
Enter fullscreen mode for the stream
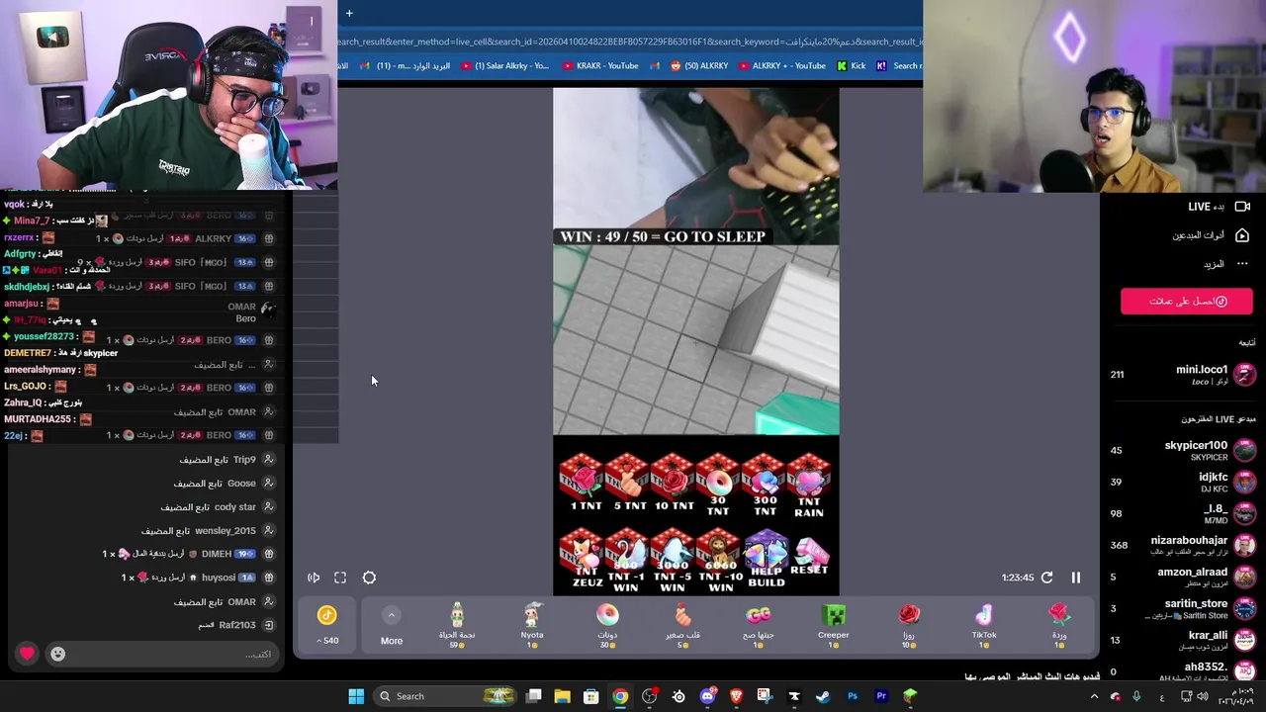340,578
